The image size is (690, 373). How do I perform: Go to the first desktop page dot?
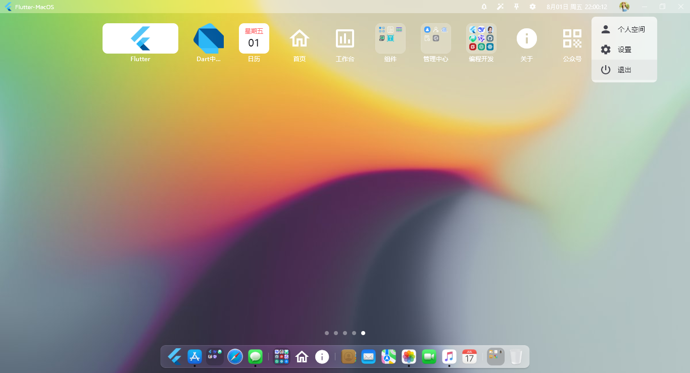(327, 333)
